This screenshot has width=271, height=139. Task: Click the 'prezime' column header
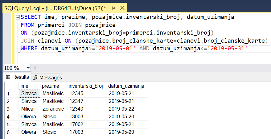(53, 86)
